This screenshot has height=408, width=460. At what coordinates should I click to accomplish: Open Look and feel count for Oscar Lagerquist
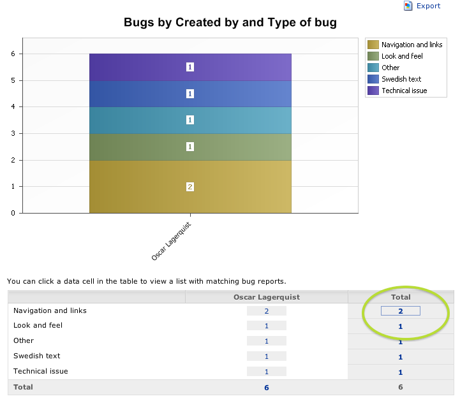click(x=267, y=326)
